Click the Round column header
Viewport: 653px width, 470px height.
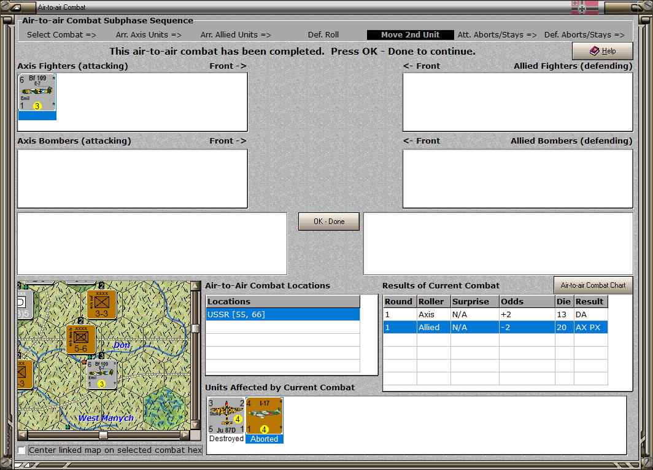400,301
